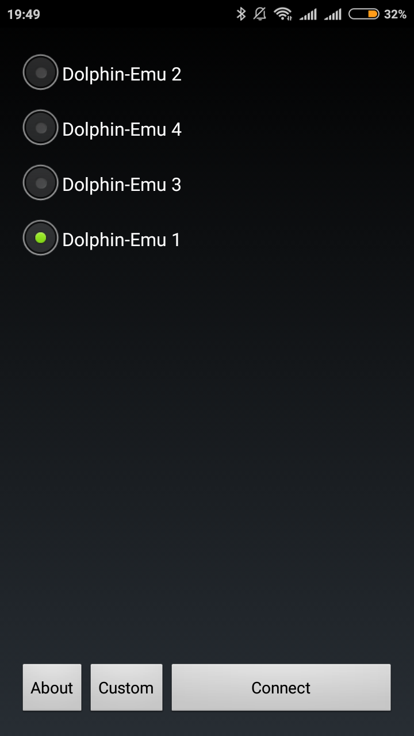414x736 pixels.
Task: Open the About button
Action: click(x=52, y=688)
